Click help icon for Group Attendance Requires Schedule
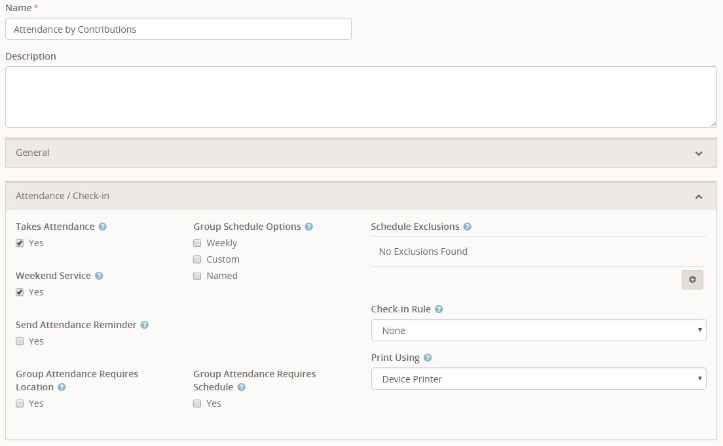The image size is (723, 446). (241, 387)
